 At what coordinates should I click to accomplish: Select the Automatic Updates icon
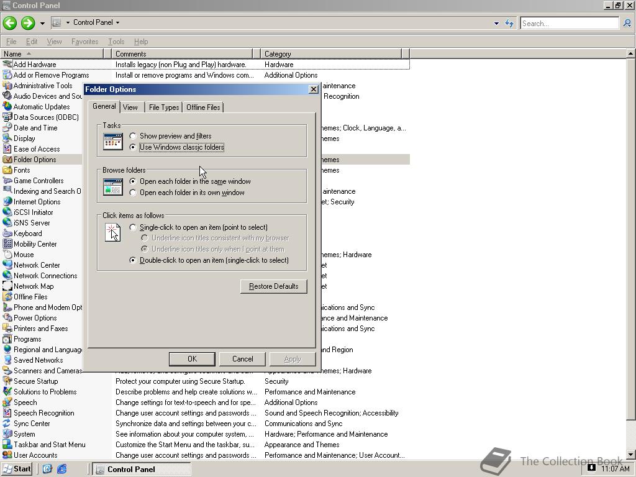coord(7,106)
